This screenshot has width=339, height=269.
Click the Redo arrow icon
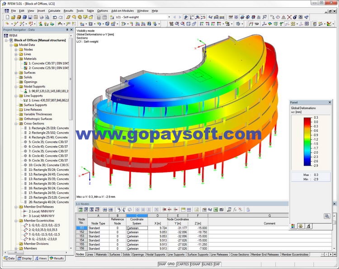pos(61,17)
